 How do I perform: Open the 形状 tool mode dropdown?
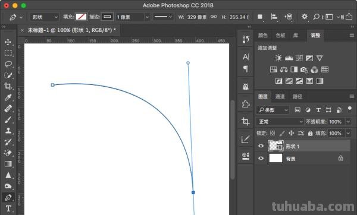(45, 17)
